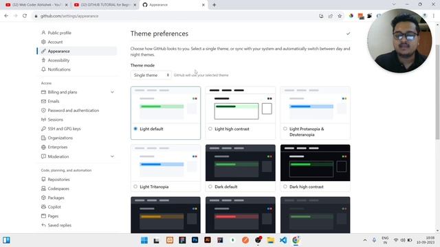
Task: Click the Organizations icon
Action: pyautogui.click(x=43, y=138)
